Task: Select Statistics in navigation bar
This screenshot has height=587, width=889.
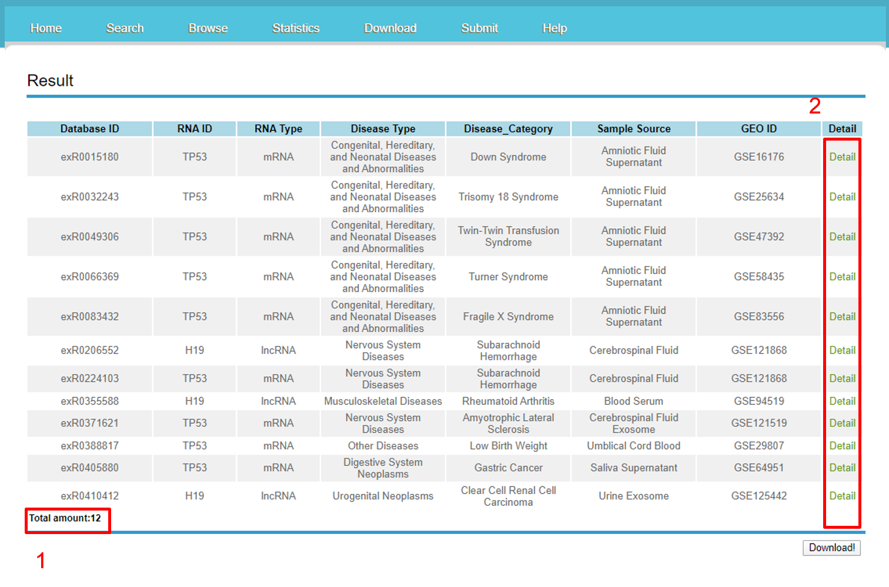Action: (296, 28)
